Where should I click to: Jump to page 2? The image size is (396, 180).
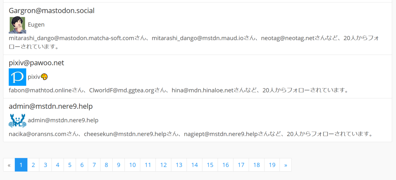[33, 165]
